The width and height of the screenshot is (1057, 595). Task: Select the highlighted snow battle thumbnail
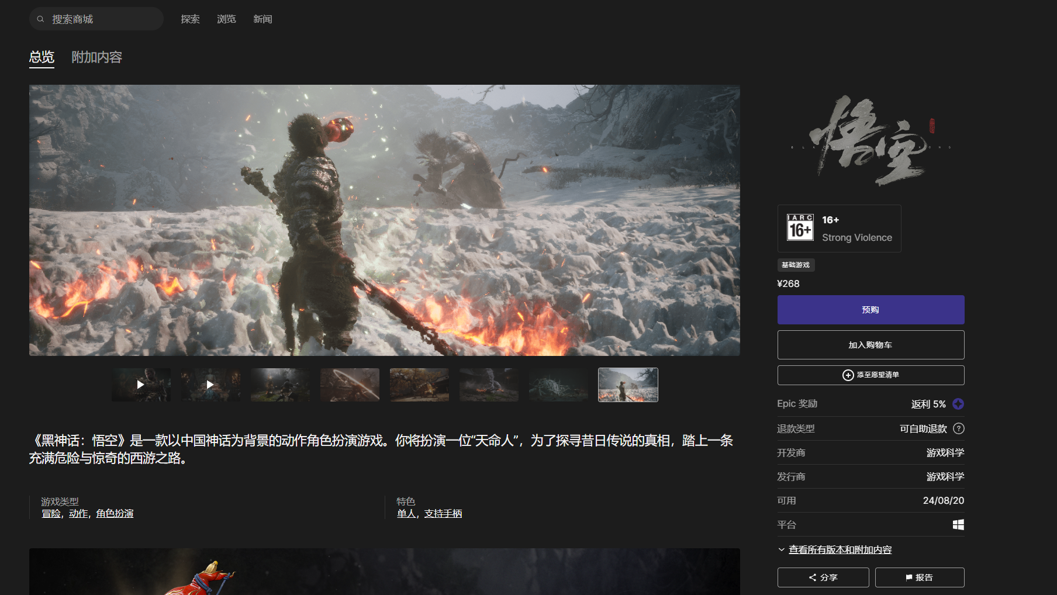pos(628,385)
